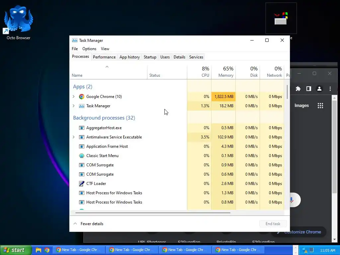Toggle Chrome side panel icon
The height and width of the screenshot is (255, 340).
(x=309, y=89)
